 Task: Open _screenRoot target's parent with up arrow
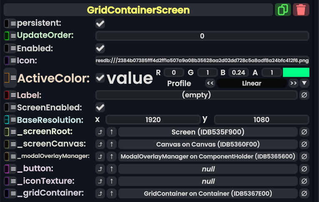coord(111,132)
